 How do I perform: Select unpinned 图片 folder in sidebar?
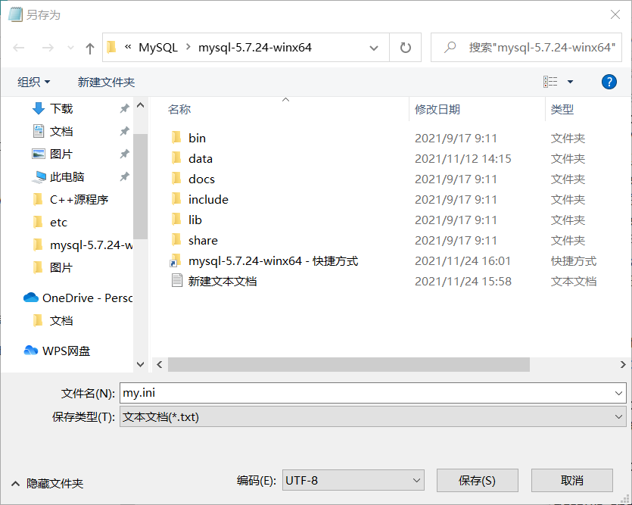61,267
